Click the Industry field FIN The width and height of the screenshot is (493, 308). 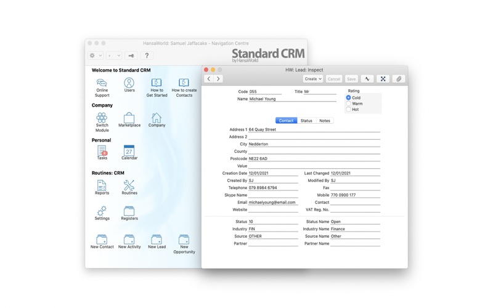[x=273, y=229]
